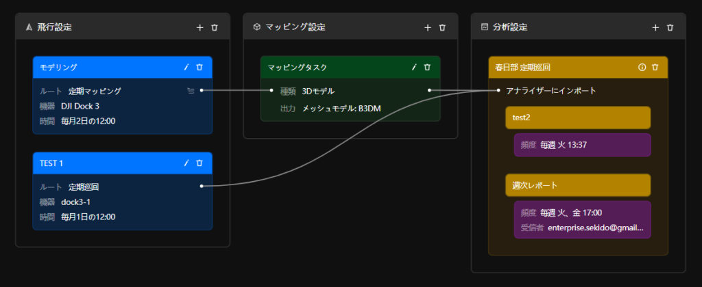The image size is (702, 287).
Task: Click the pencil icon on TEST 1
Action: coord(186,163)
